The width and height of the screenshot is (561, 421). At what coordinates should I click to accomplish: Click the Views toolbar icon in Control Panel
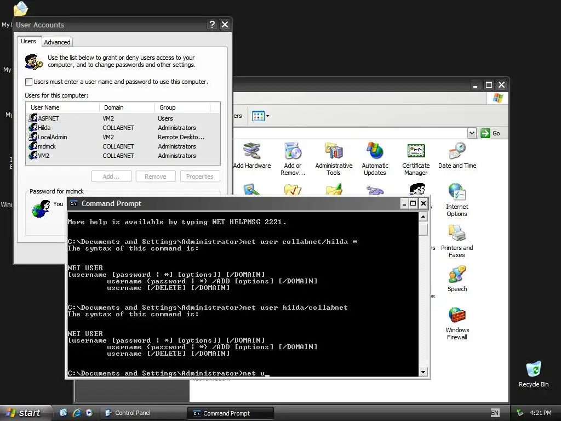[x=258, y=116]
